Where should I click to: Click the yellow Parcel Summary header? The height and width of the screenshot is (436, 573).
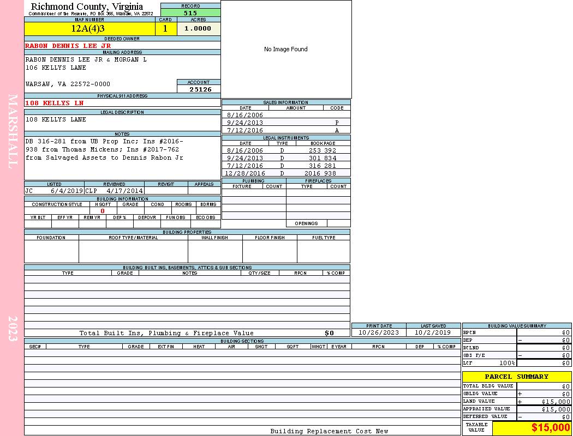[516, 377]
